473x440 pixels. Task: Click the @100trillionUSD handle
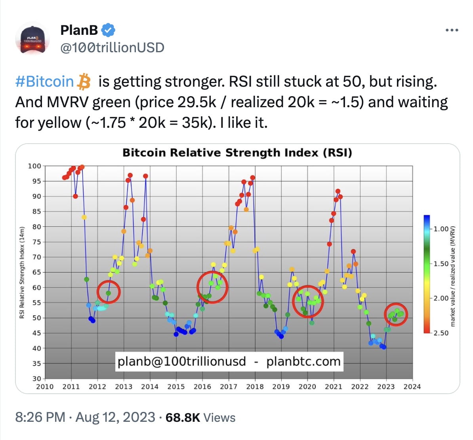(112, 47)
